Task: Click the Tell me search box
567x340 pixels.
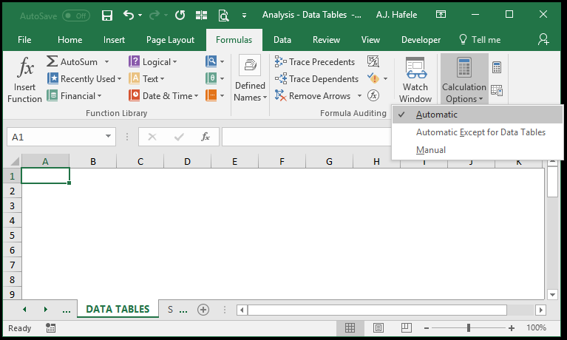Action: coord(480,40)
